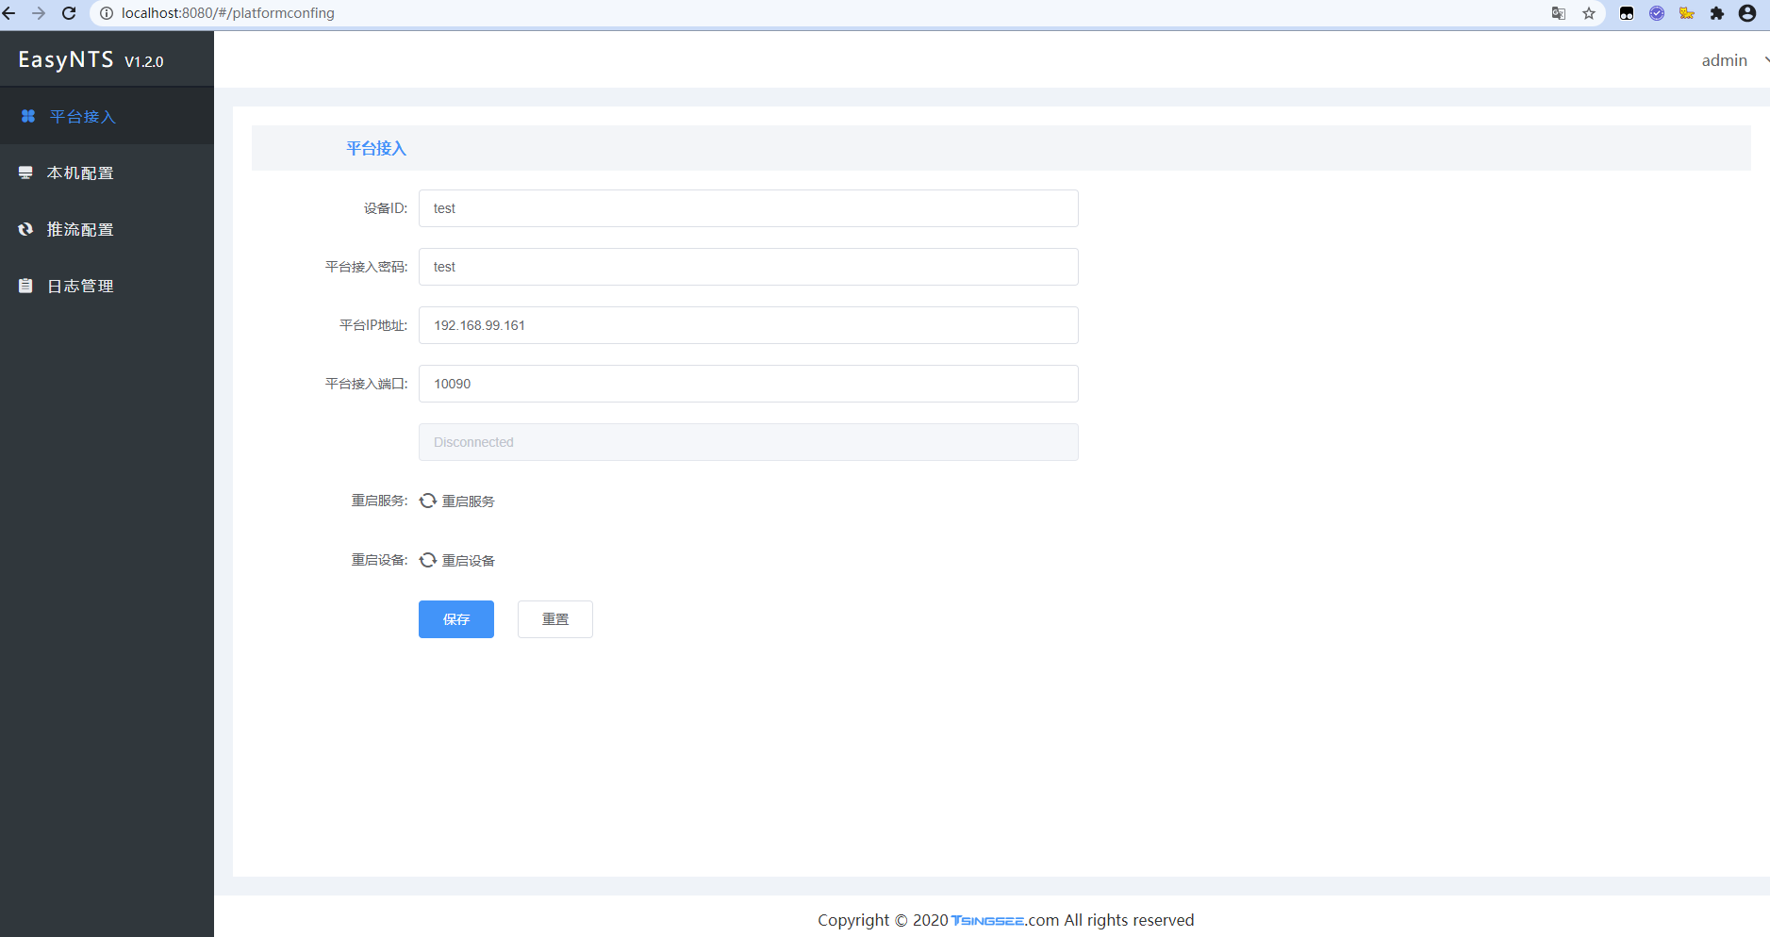Click the 本机配置 monitor icon
Viewport: 1770px width, 937px height.
click(25, 173)
